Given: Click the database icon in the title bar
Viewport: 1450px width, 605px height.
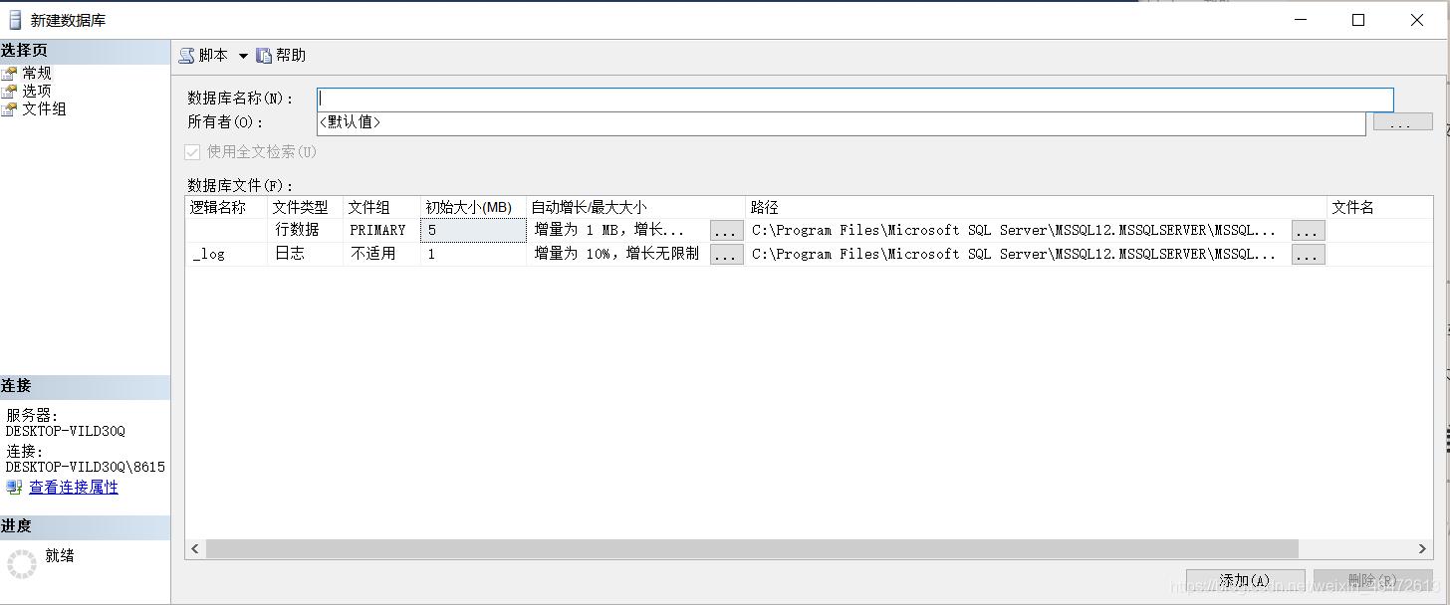Looking at the screenshot, I should 13,19.
